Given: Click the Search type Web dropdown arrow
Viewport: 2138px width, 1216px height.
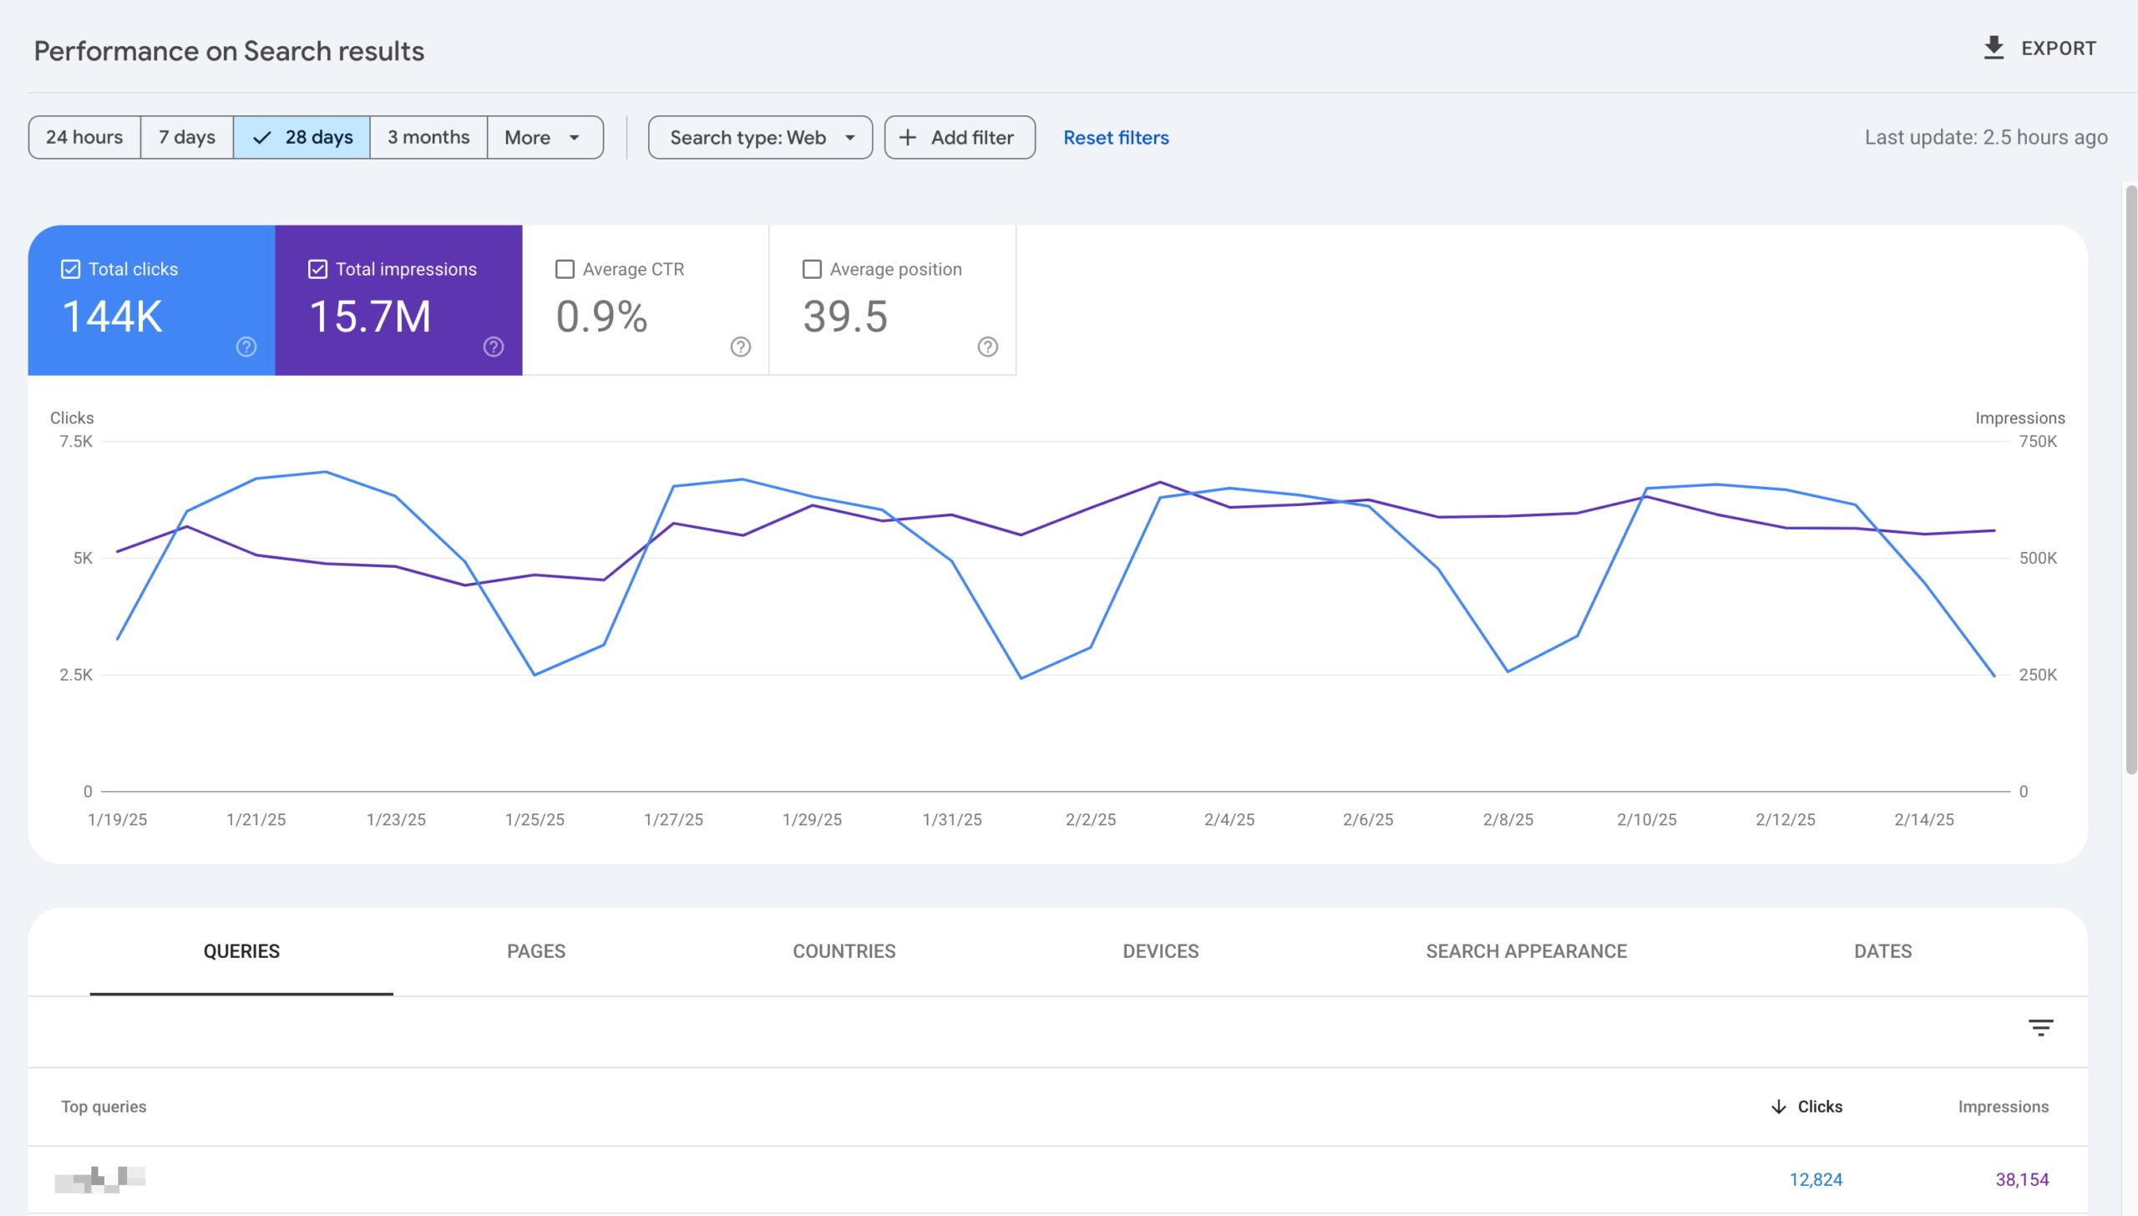Looking at the screenshot, I should click(850, 137).
